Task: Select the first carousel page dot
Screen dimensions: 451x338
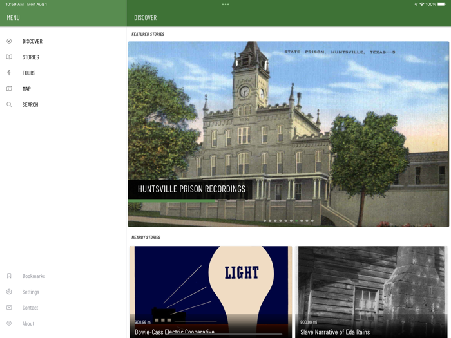Action: (265, 221)
